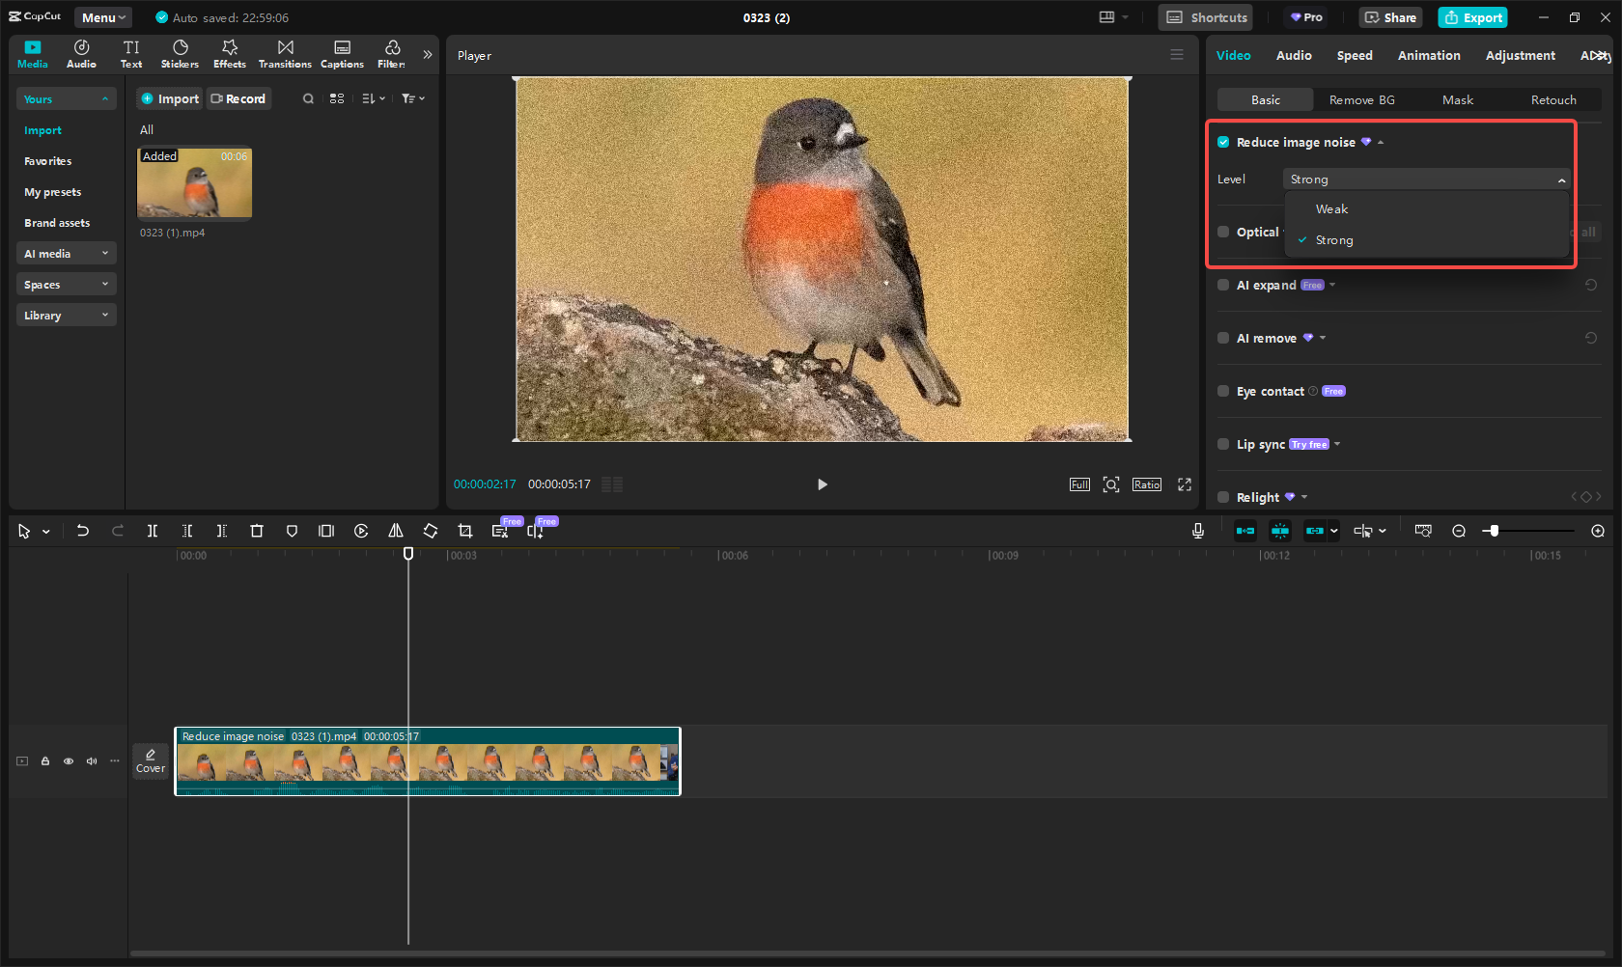Uncheck the Reduce image noise checkbox
This screenshot has height=967, width=1622.
pos(1223,142)
